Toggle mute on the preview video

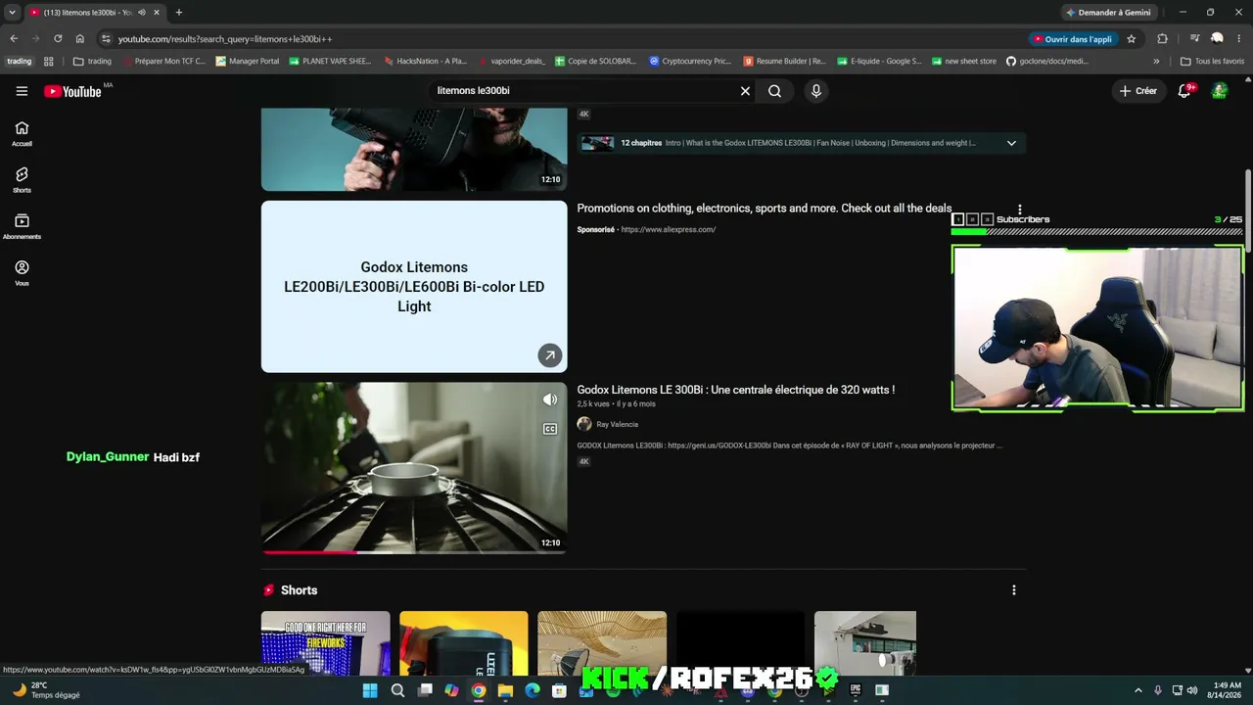[x=550, y=399]
